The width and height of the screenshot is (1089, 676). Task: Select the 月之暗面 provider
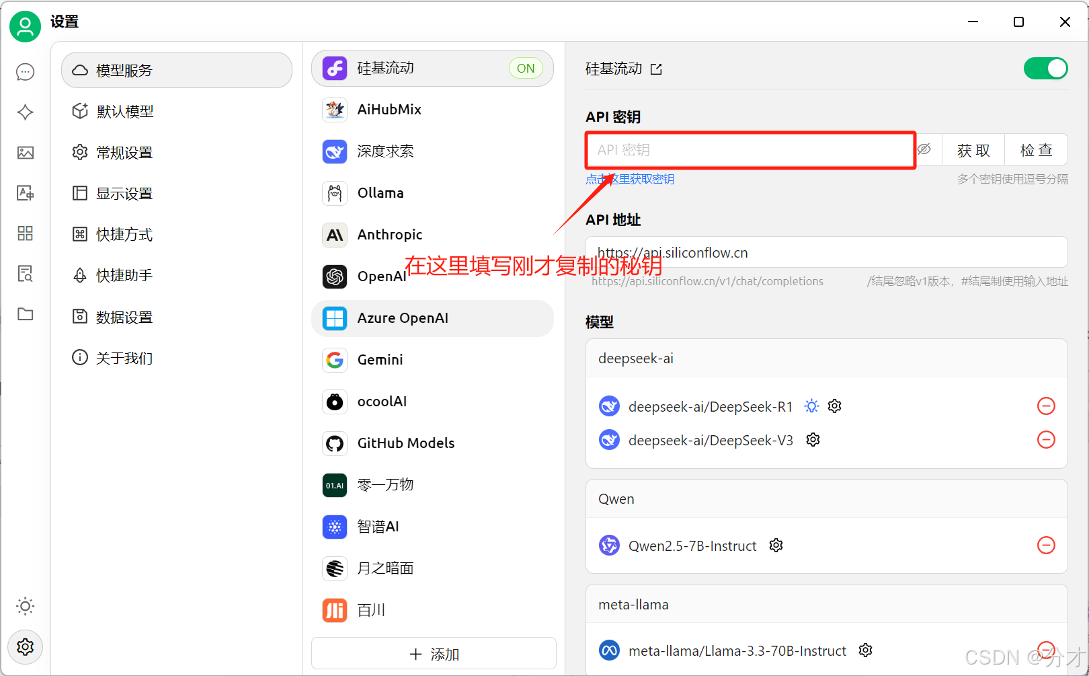pos(432,568)
